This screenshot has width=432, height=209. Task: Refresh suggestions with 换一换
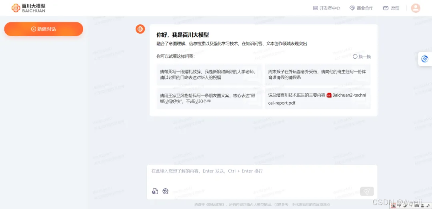[362, 56]
